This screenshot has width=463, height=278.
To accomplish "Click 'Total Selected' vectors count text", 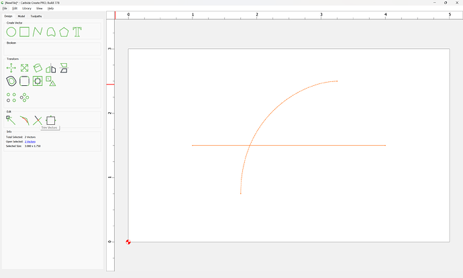I will pos(21,137).
